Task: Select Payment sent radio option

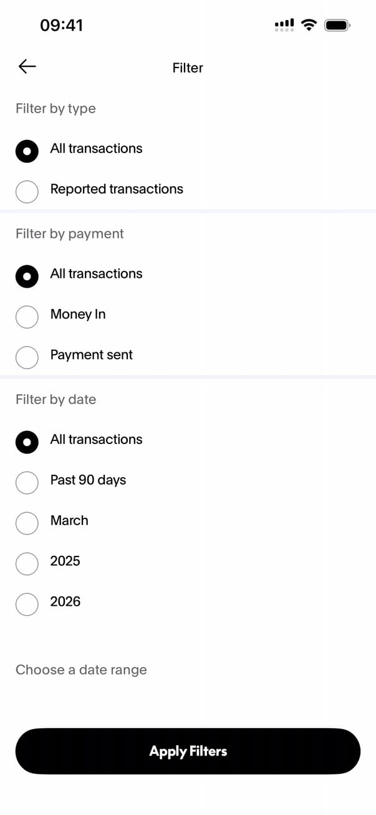Action: pos(27,357)
